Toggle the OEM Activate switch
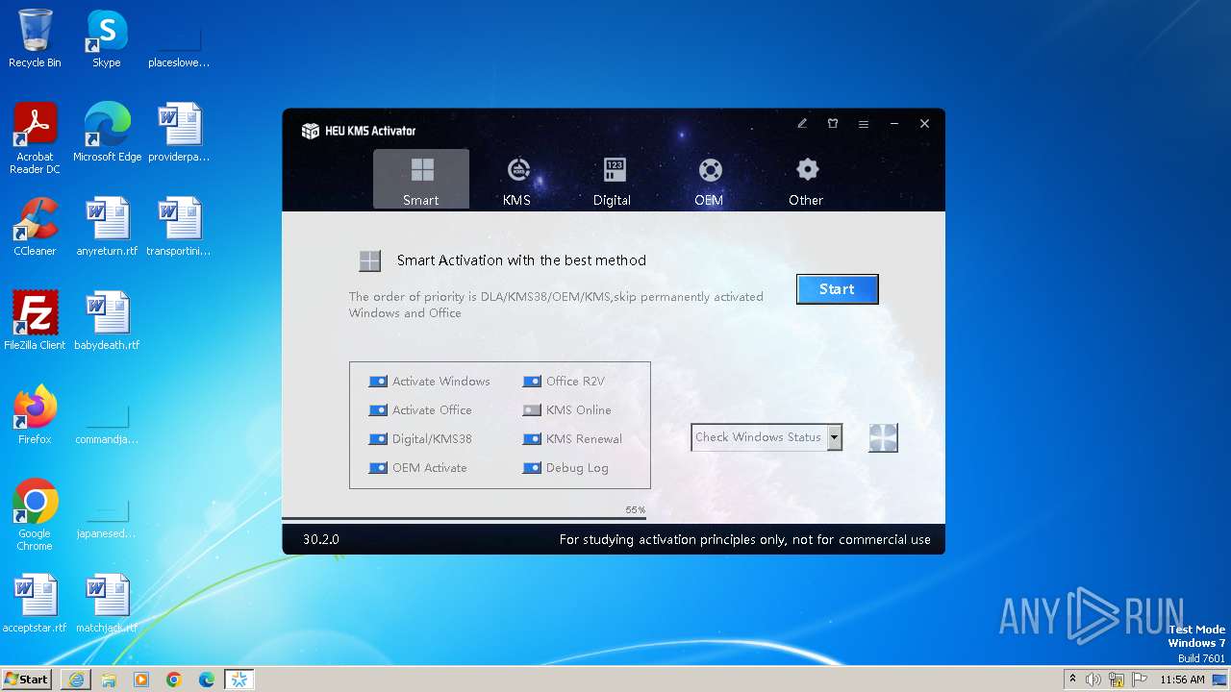The image size is (1231, 692). pos(378,468)
